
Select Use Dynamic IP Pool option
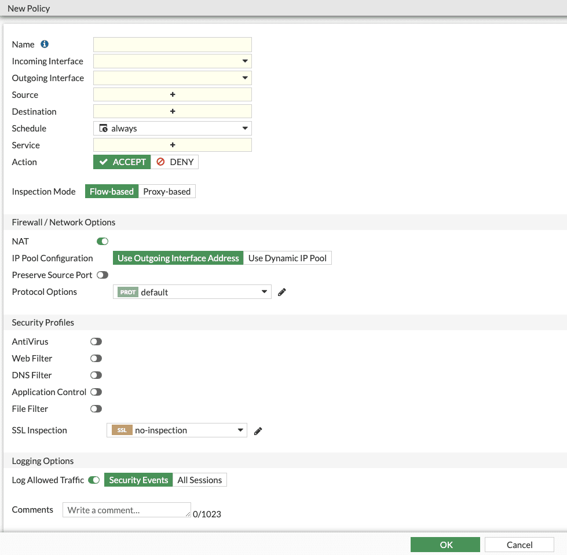pos(287,258)
